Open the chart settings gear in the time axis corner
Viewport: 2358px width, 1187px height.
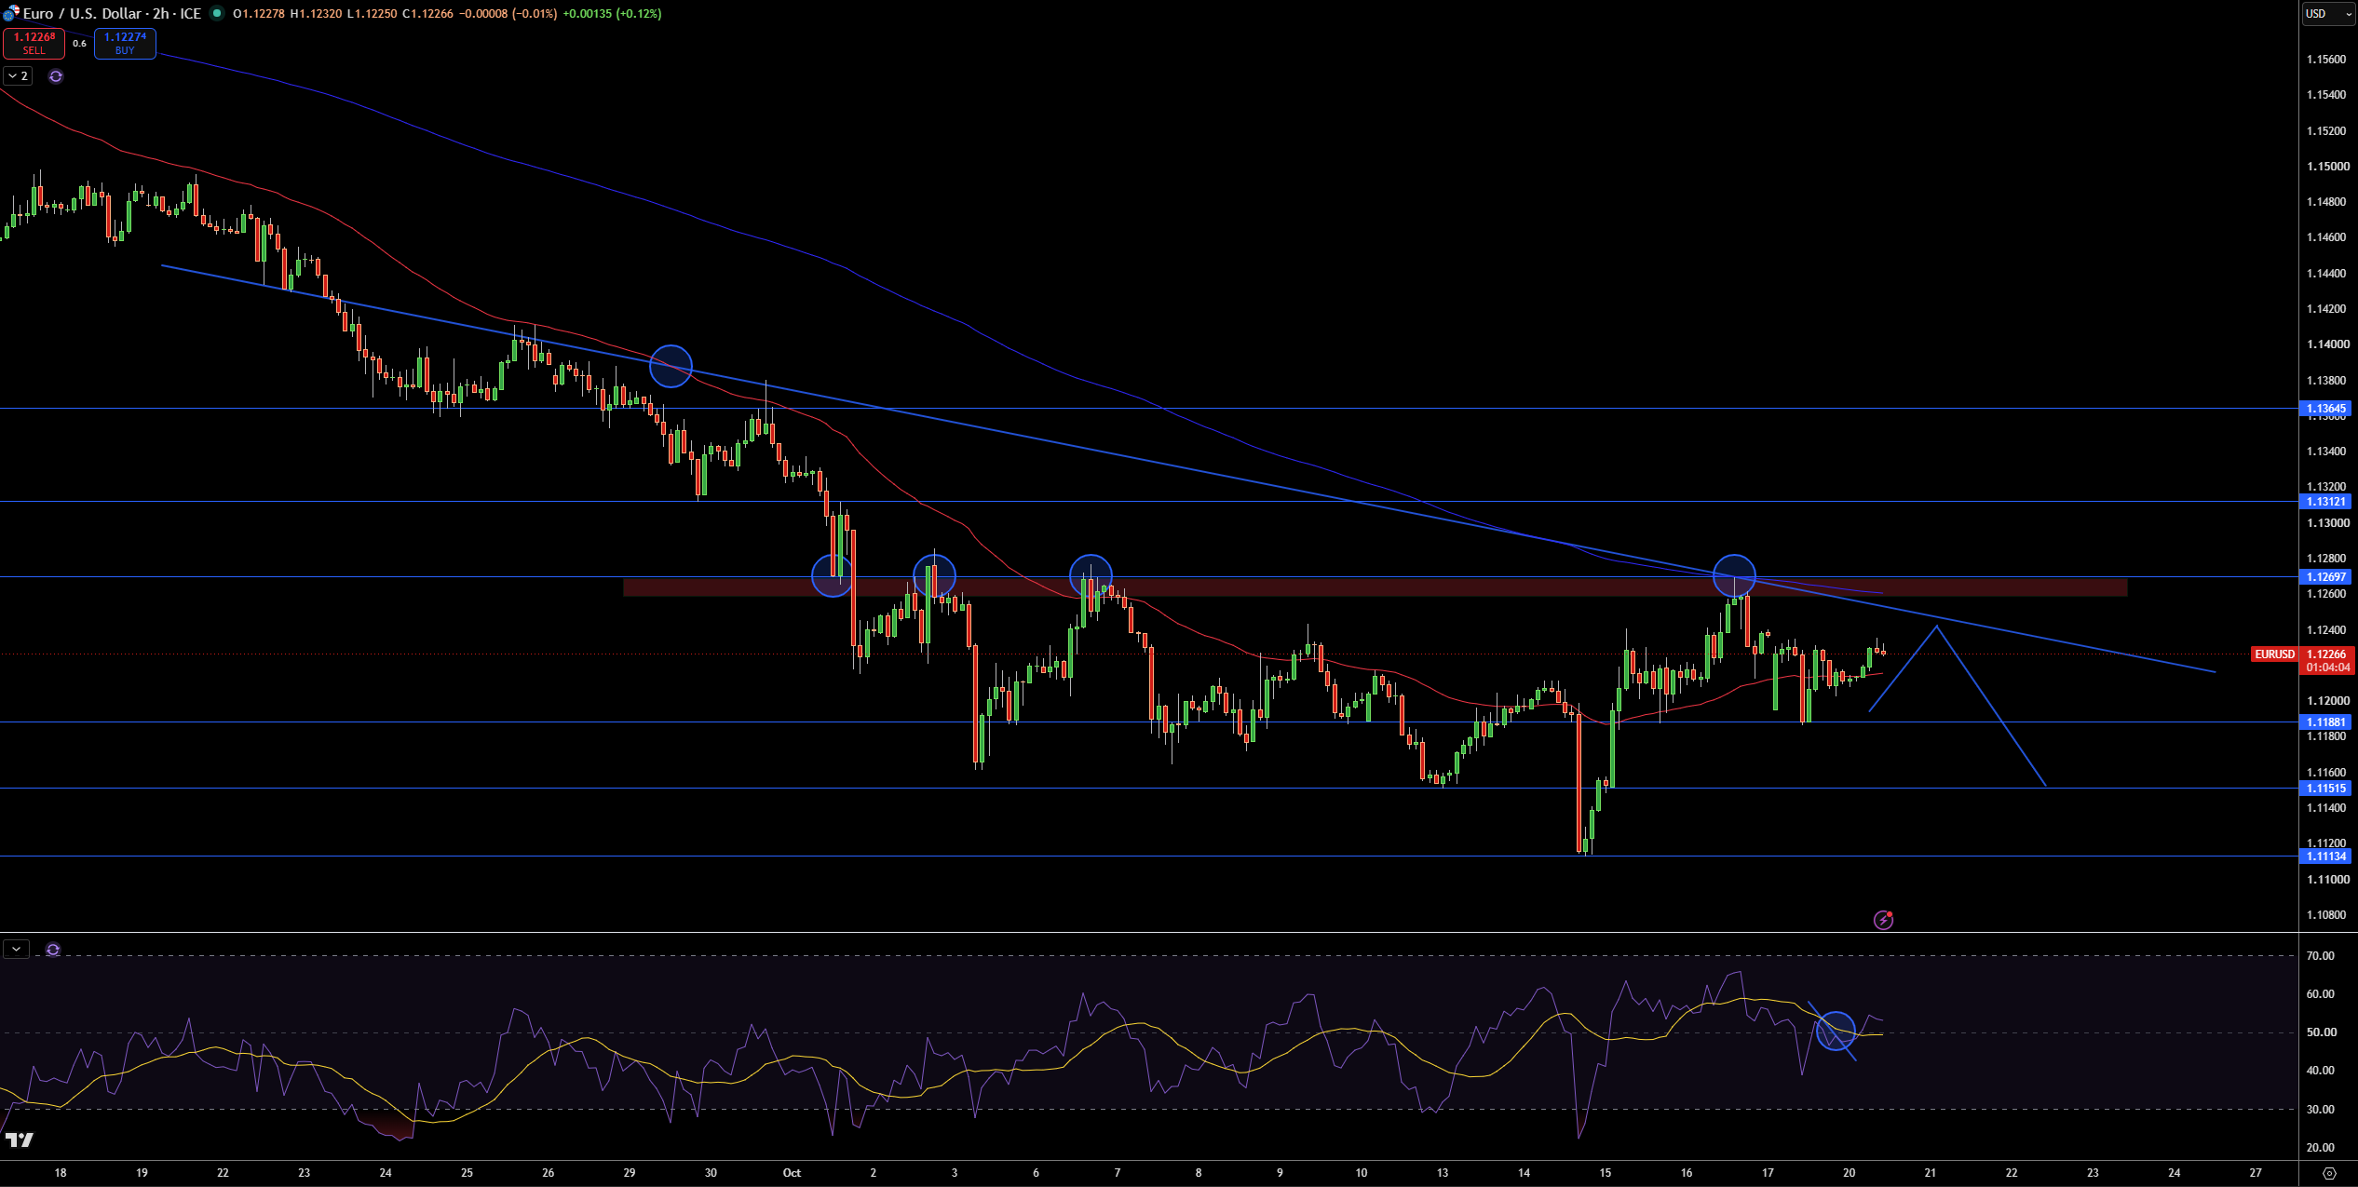(x=2329, y=1173)
